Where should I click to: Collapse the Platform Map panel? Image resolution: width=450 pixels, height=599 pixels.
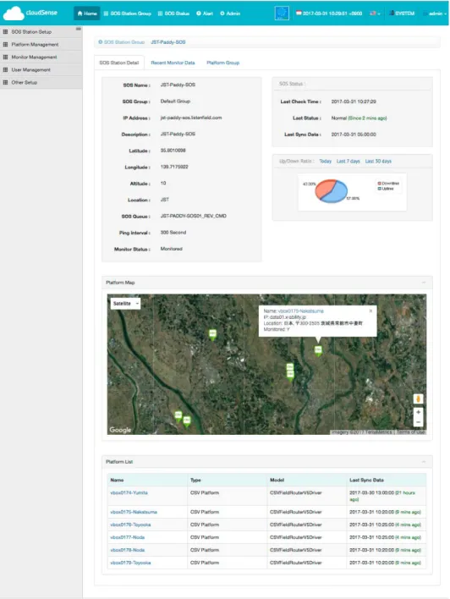click(424, 283)
